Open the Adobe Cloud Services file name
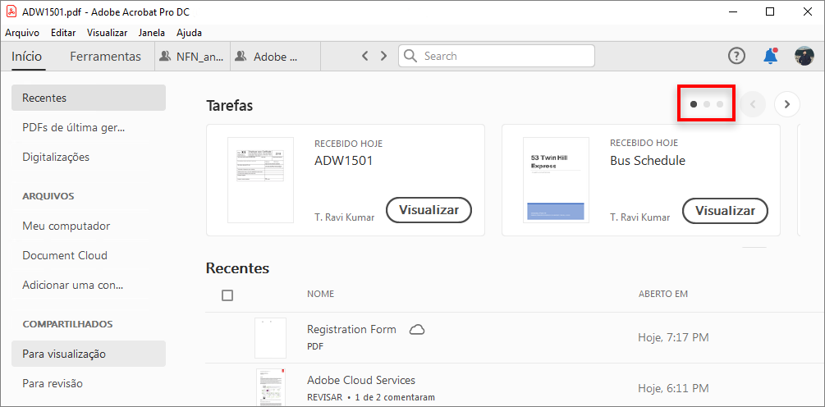 (361, 380)
